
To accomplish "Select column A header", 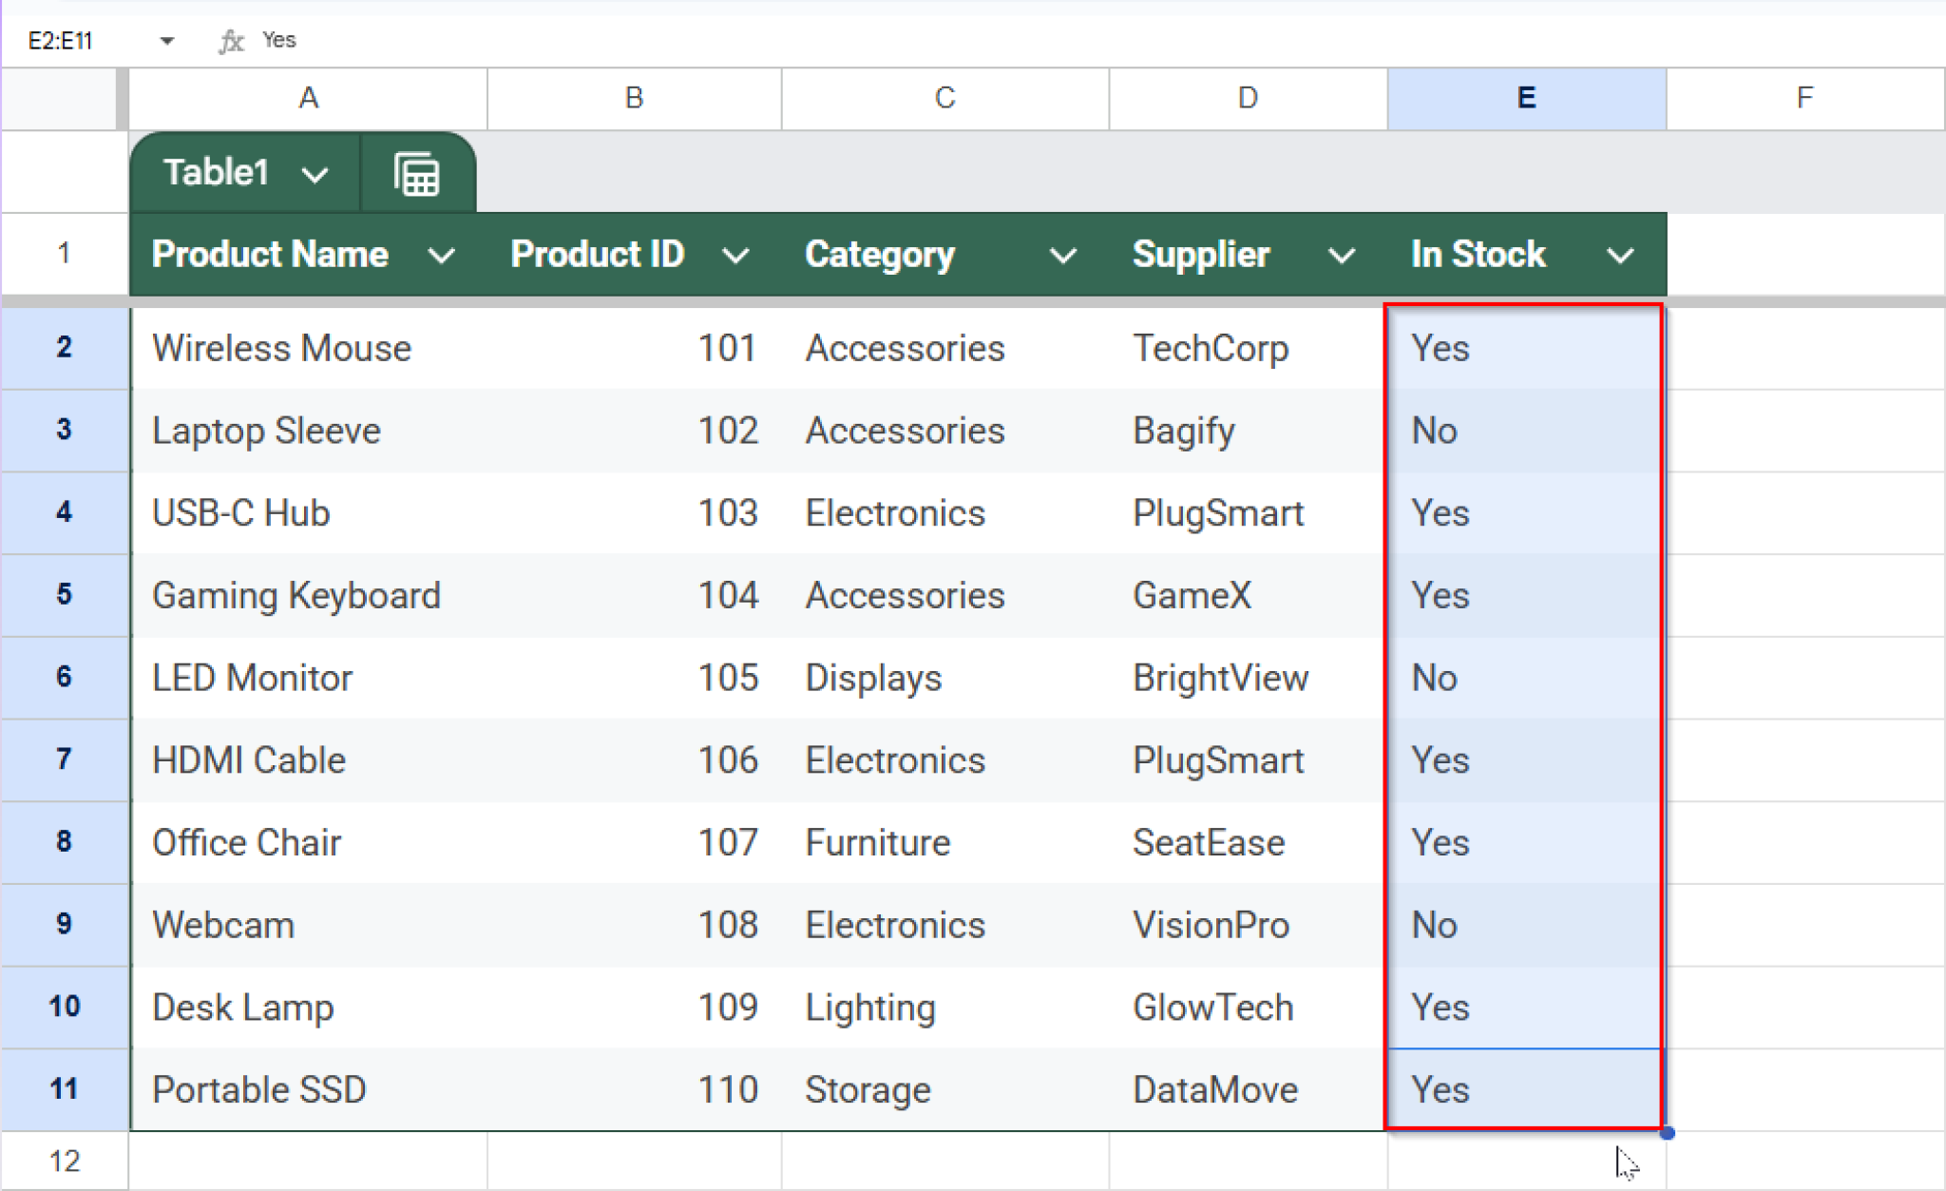I will tap(308, 98).
